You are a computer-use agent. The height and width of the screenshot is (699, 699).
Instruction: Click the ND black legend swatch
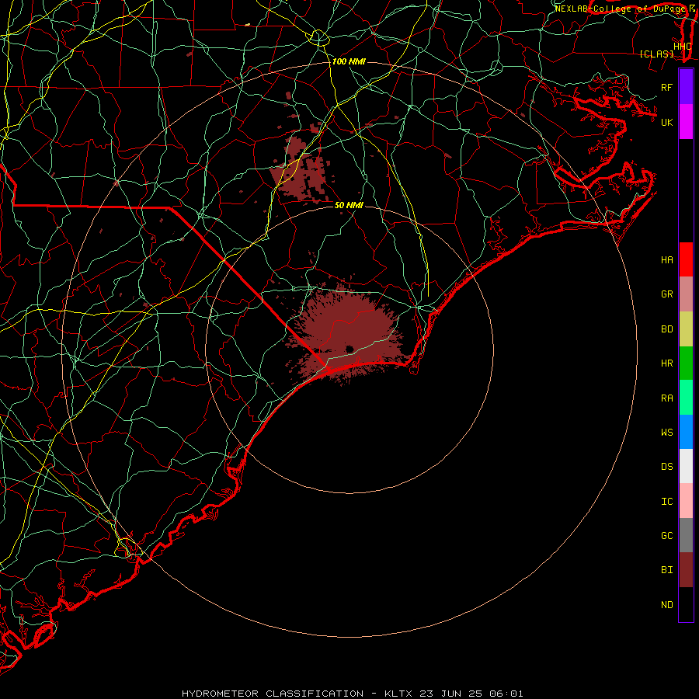tap(686, 604)
